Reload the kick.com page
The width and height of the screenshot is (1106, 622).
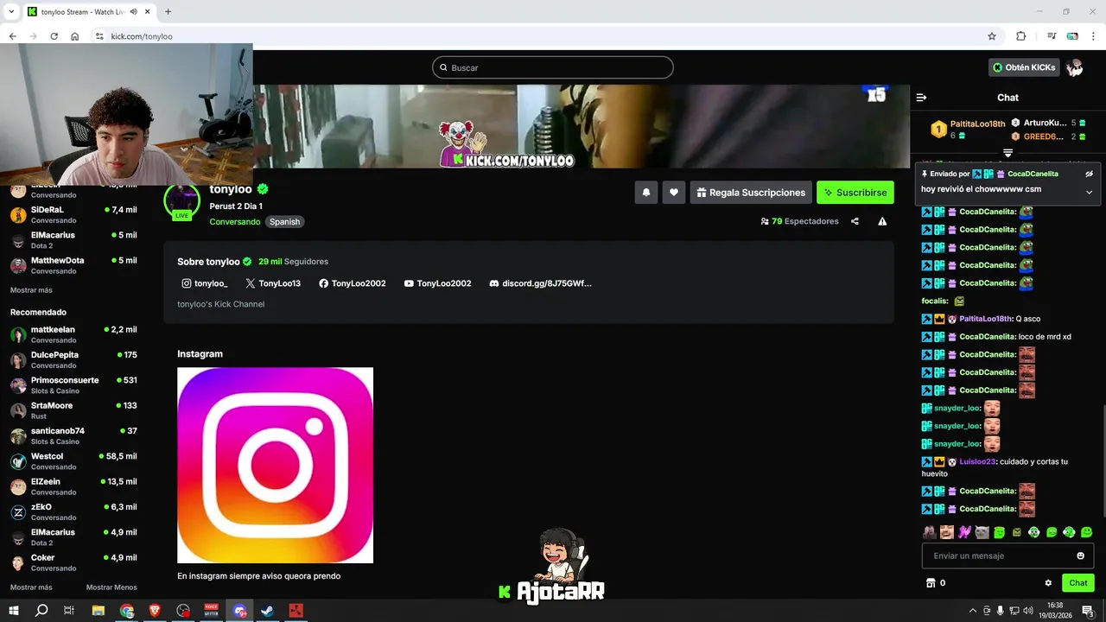54,36
